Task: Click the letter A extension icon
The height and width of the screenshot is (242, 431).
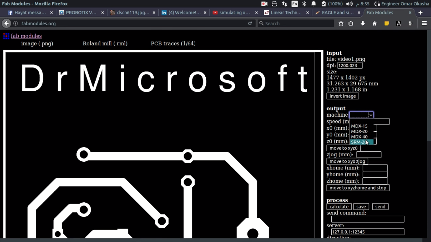Action: [x=399, y=23]
